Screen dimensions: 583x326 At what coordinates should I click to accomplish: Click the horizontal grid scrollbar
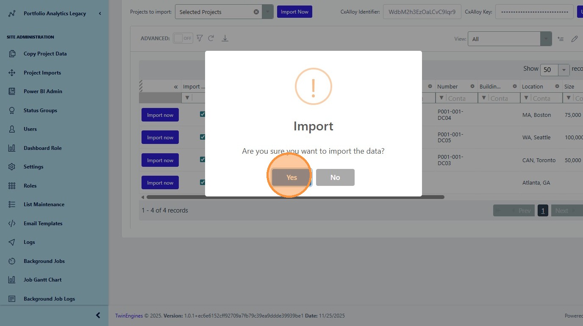[295, 197]
